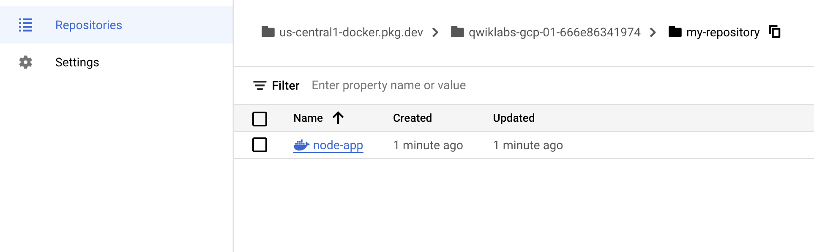The height and width of the screenshot is (252, 814).
Task: Copy my-repository path with copy icon
Action: pyautogui.click(x=775, y=32)
